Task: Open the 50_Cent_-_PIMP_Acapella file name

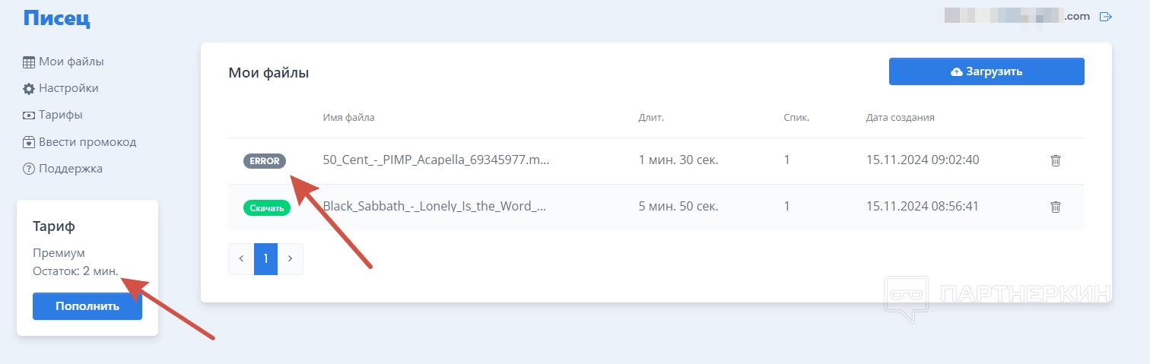Action: pos(435,160)
